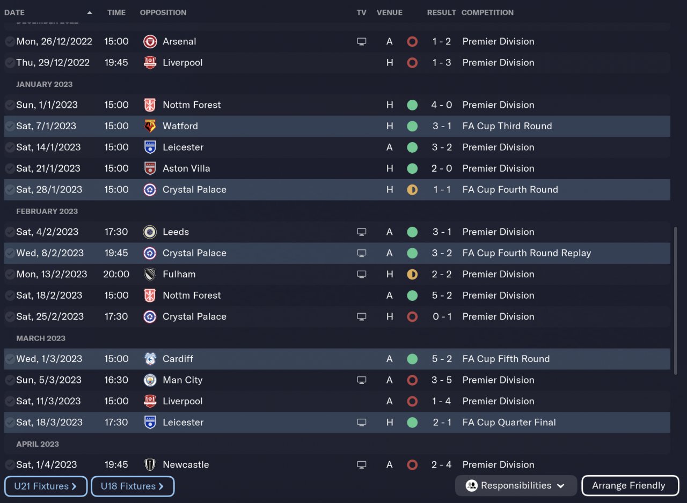687x503 pixels.
Task: Click the Fulham club badge
Action: point(150,275)
